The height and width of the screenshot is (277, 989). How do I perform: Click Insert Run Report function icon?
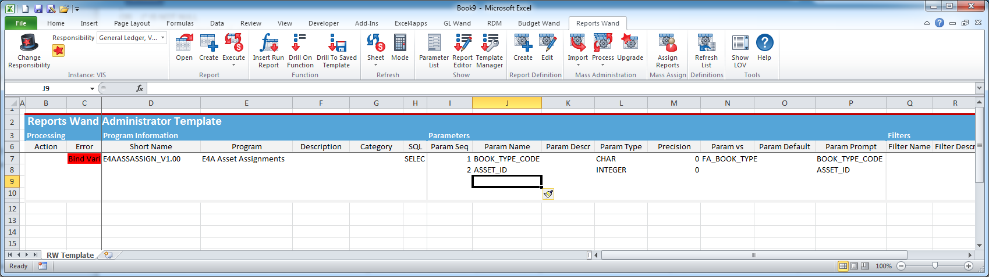click(268, 43)
